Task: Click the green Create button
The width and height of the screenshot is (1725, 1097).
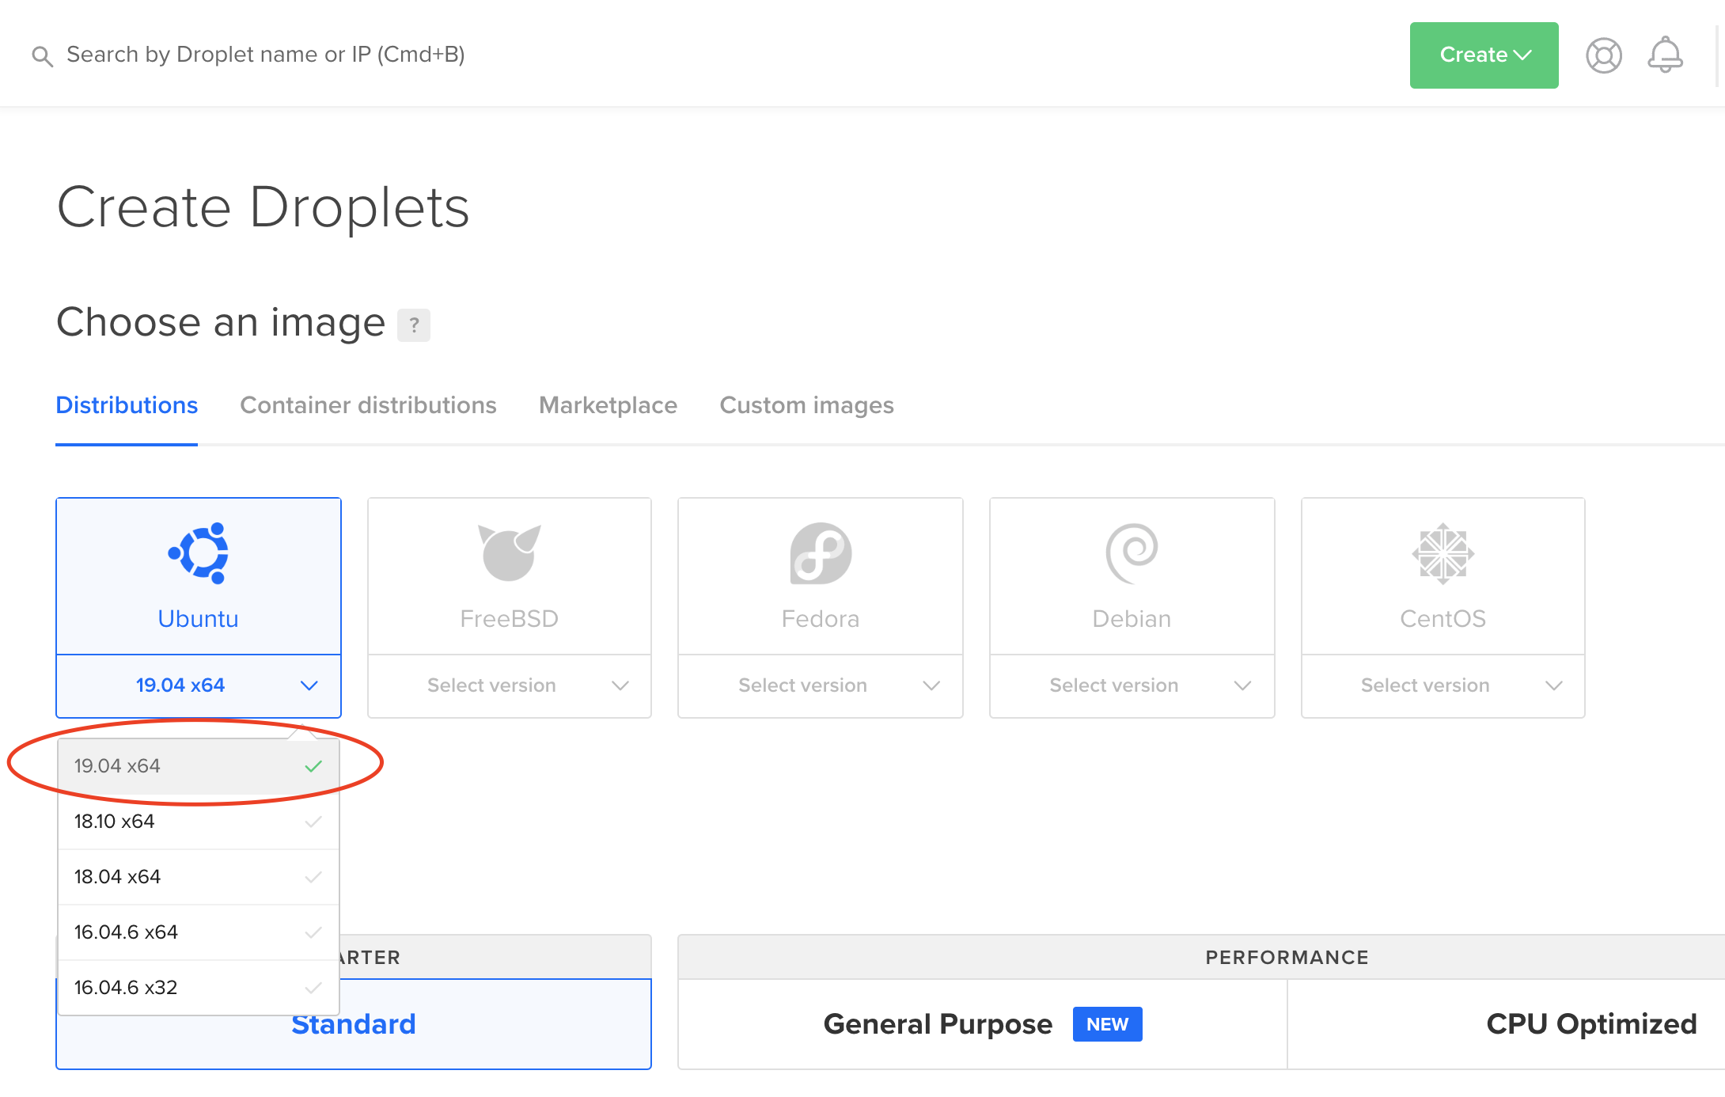Action: pyautogui.click(x=1484, y=54)
